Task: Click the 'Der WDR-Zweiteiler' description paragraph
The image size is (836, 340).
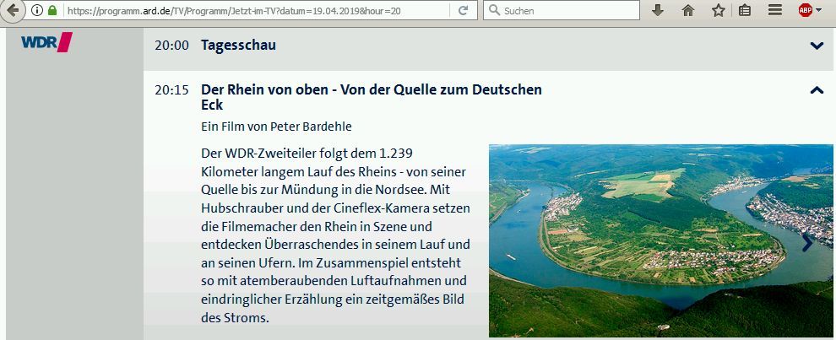Action: [x=335, y=235]
